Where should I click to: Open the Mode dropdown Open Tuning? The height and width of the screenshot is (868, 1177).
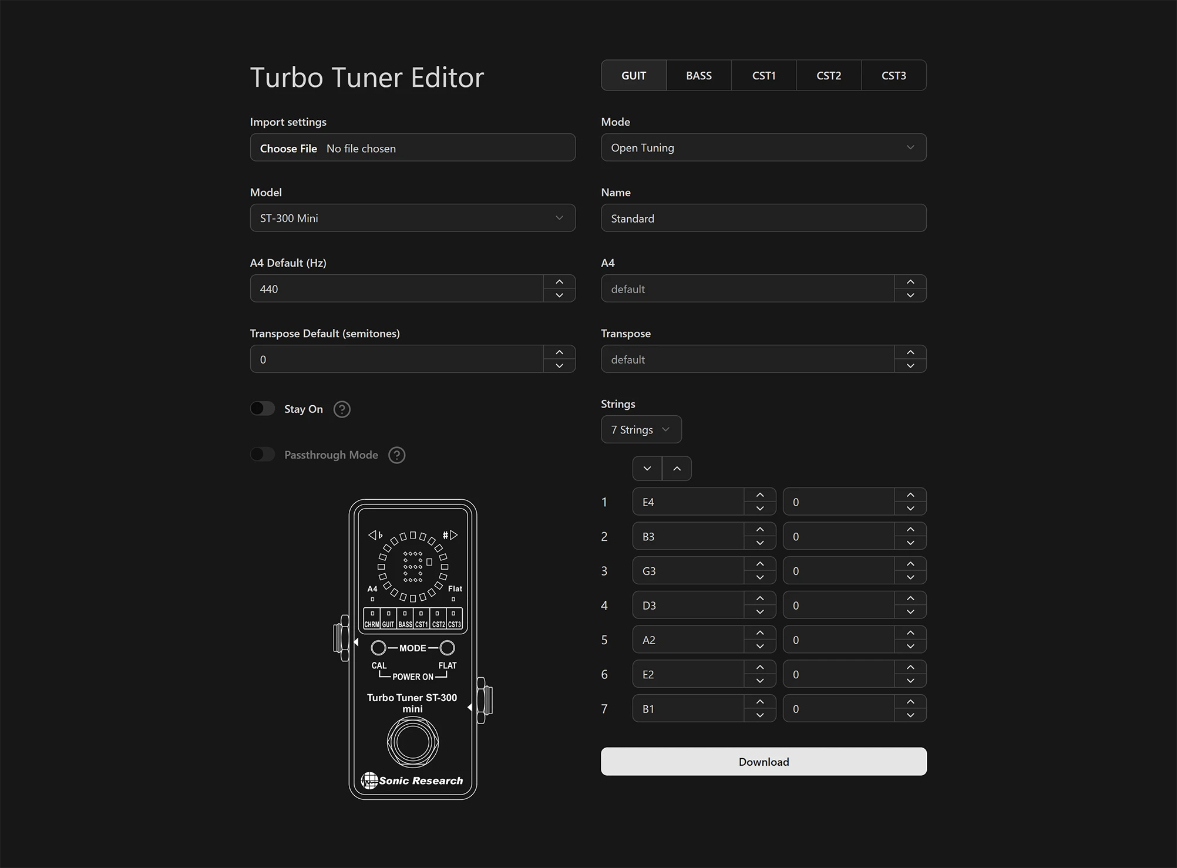(x=764, y=147)
